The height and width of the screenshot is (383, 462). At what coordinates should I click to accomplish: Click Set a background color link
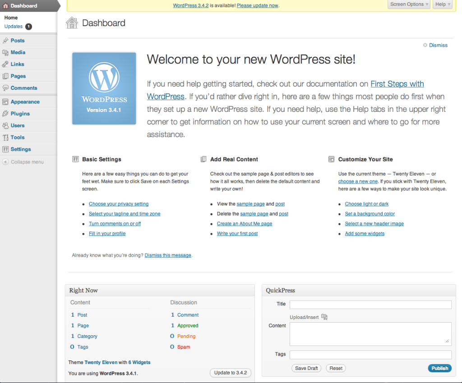370,214
